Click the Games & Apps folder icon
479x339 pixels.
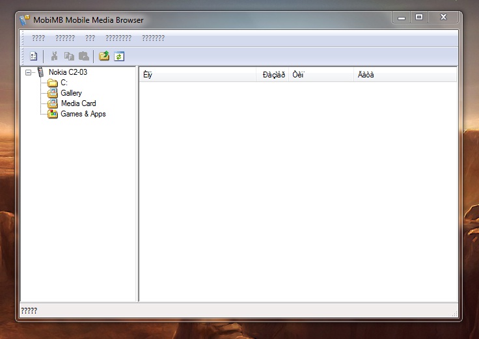53,114
